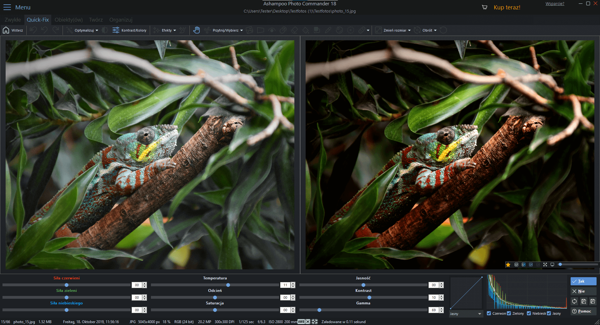Select the Hand pan tool
Viewport: 600px width, 325px height.
[197, 30]
